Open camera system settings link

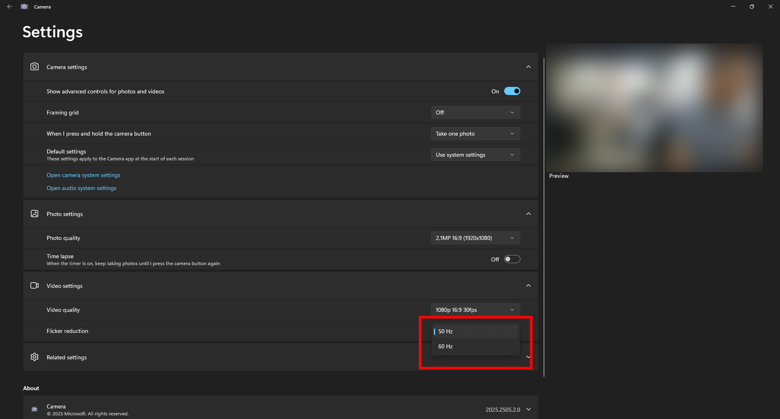(83, 175)
